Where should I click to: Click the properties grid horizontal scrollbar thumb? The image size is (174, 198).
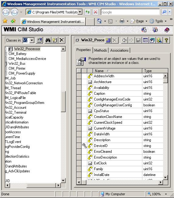tap(84, 182)
